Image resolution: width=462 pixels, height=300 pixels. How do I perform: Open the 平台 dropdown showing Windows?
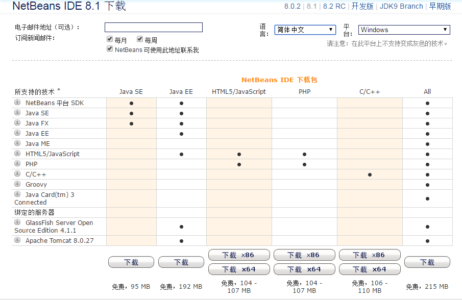point(404,30)
